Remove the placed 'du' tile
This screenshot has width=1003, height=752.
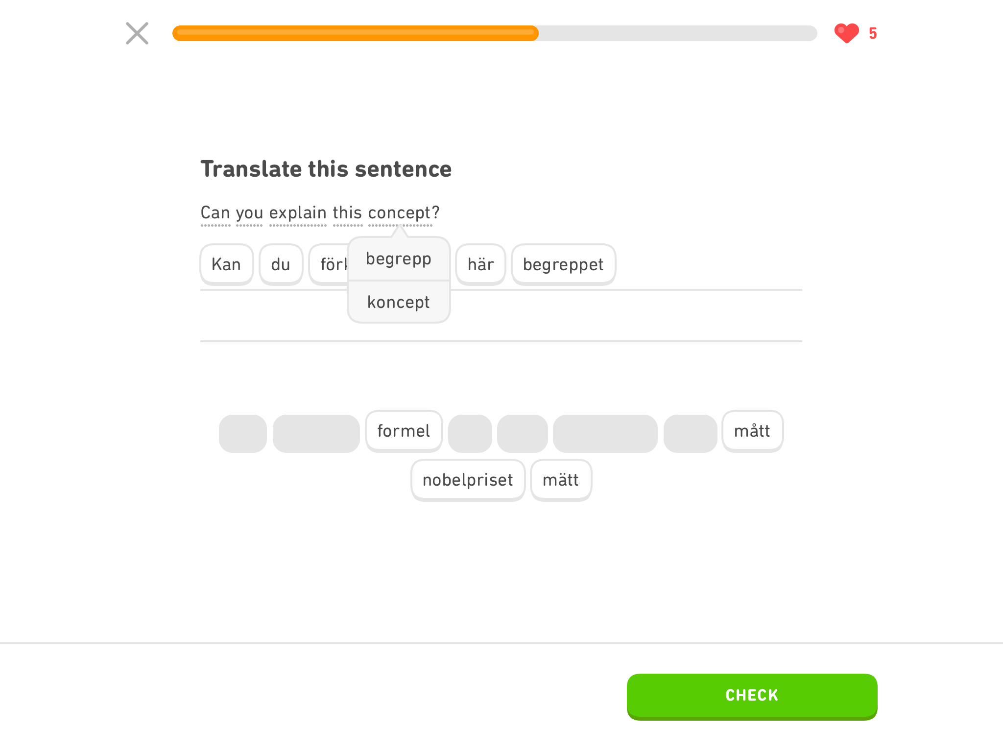click(x=281, y=264)
